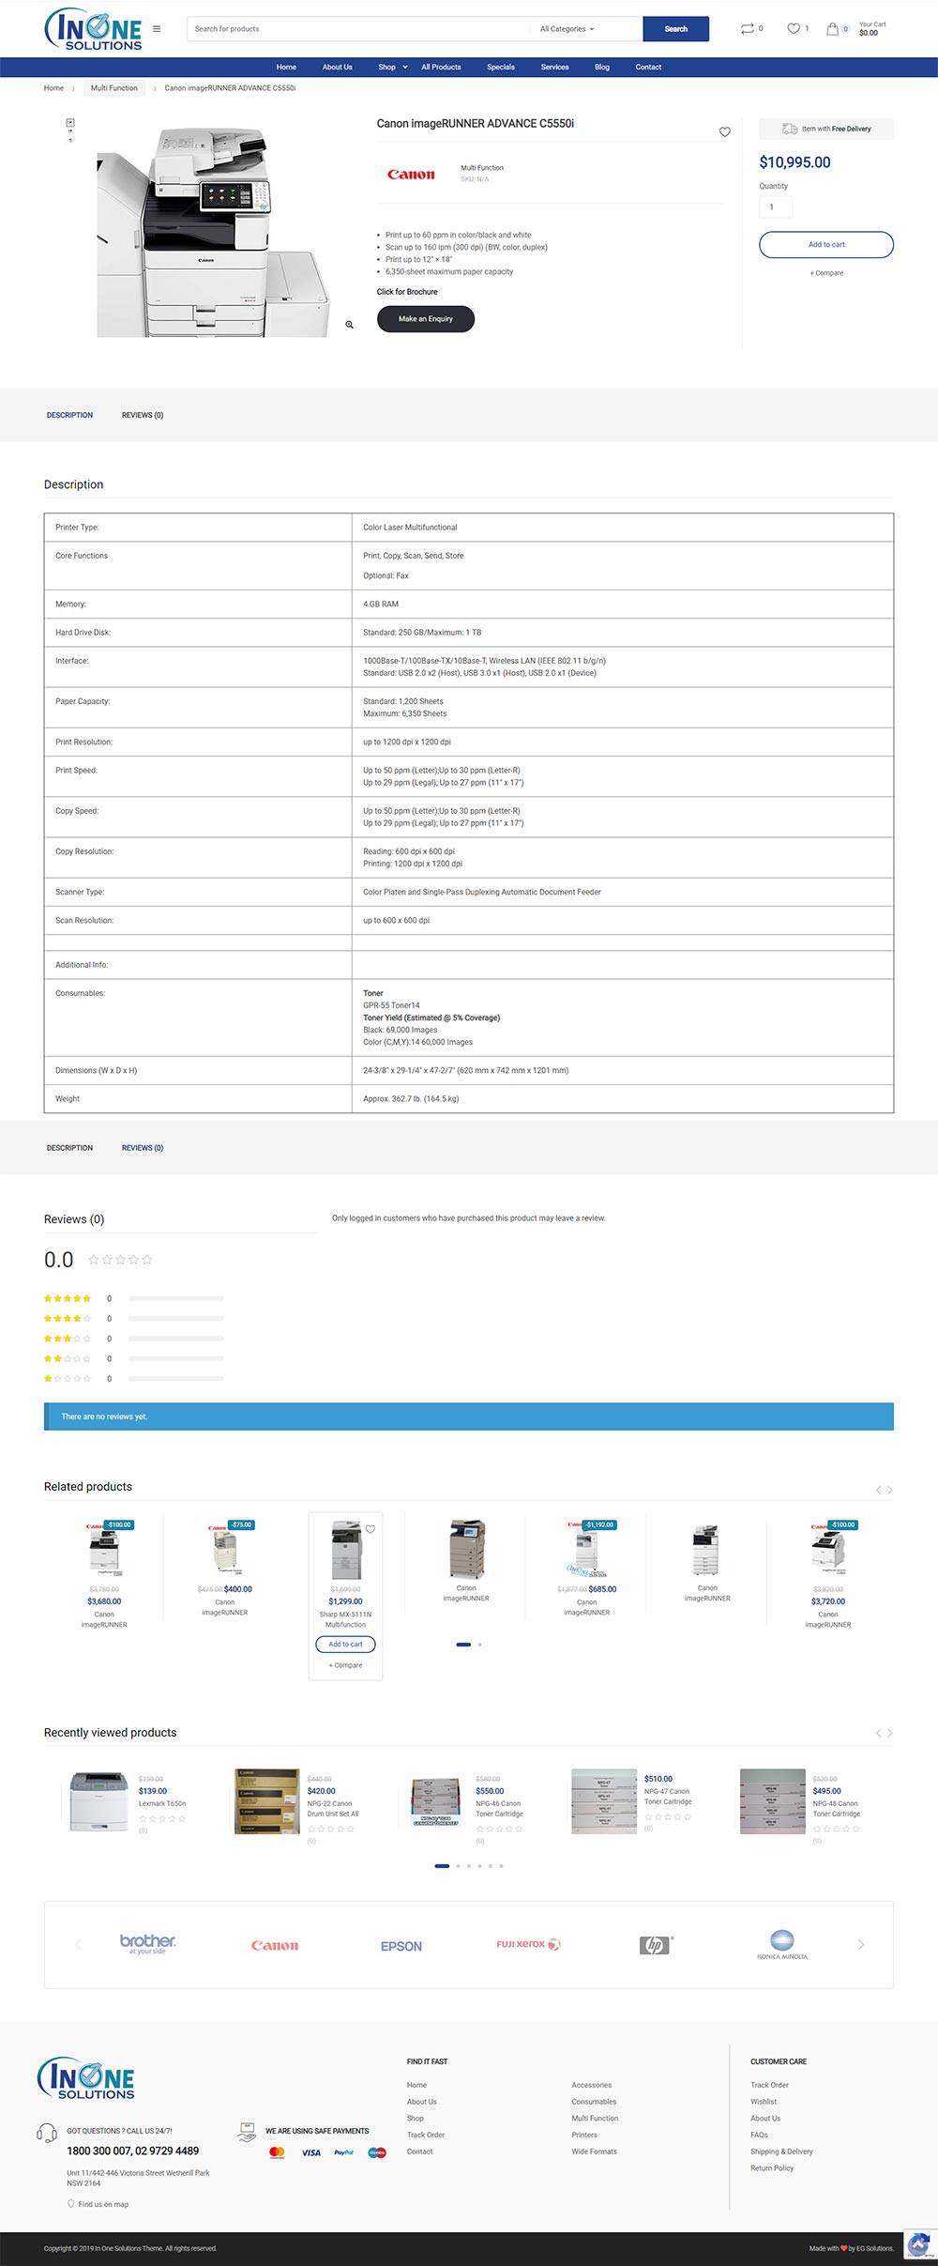Open the Services menu item
The width and height of the screenshot is (938, 2266).
click(554, 67)
